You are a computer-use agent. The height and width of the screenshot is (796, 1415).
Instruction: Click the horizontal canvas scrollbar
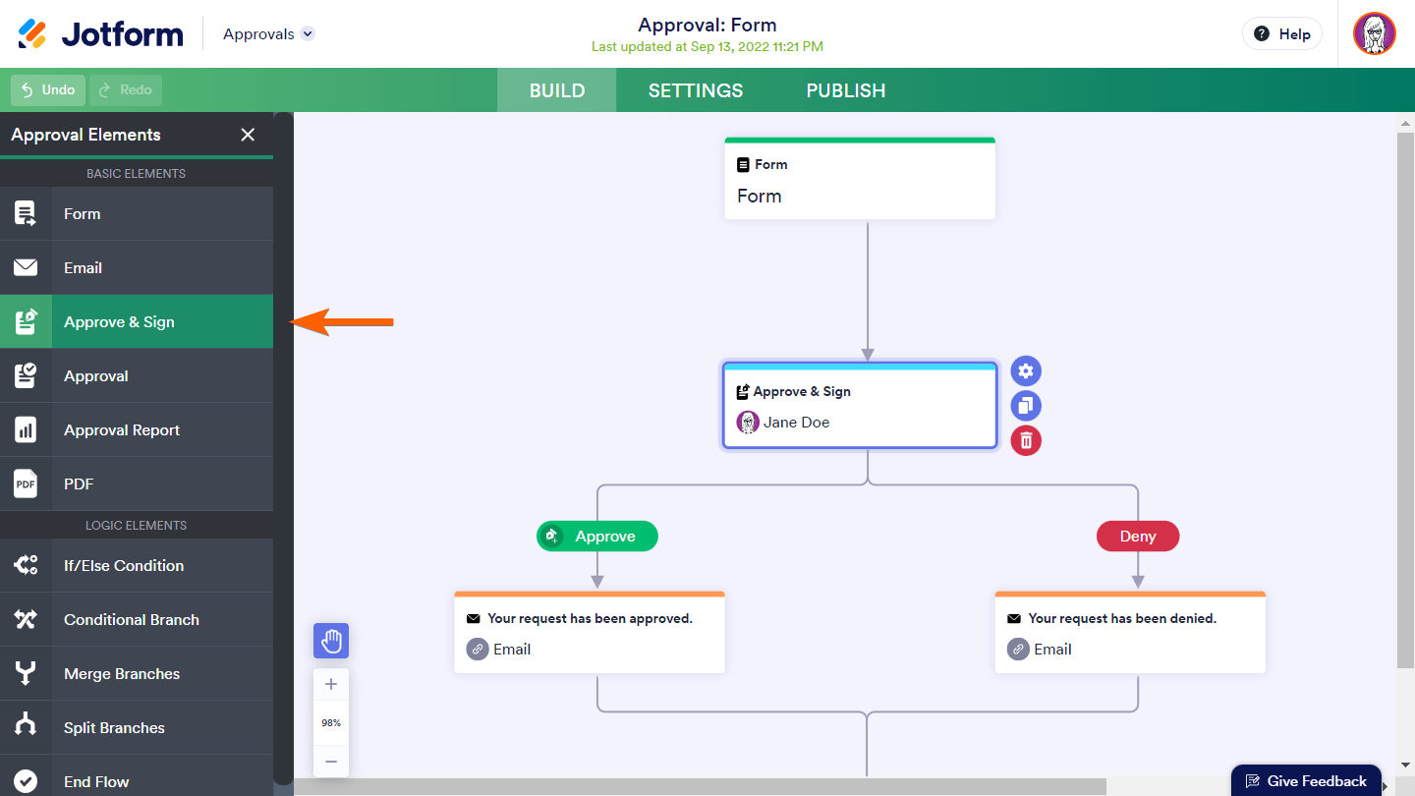coord(700,786)
